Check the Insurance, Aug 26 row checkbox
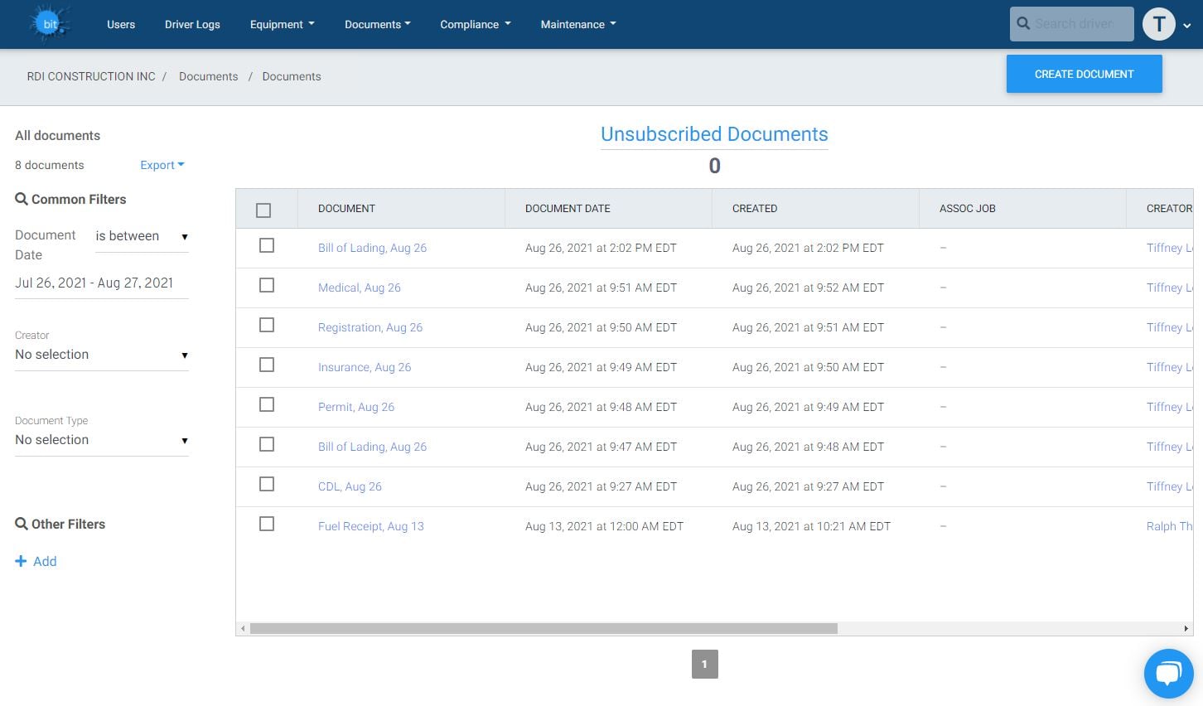 267,365
